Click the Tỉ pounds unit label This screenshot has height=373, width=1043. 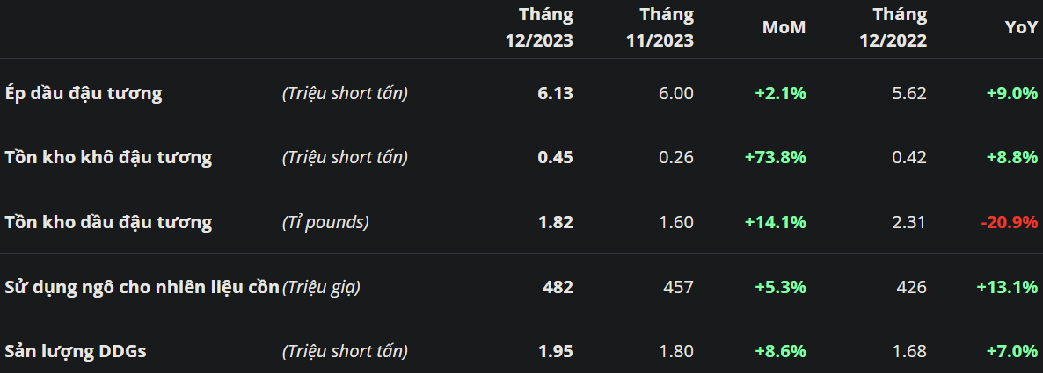click(325, 222)
